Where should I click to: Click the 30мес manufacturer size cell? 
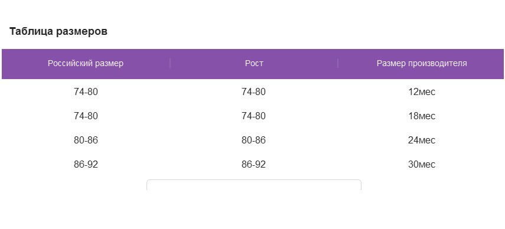(x=422, y=164)
